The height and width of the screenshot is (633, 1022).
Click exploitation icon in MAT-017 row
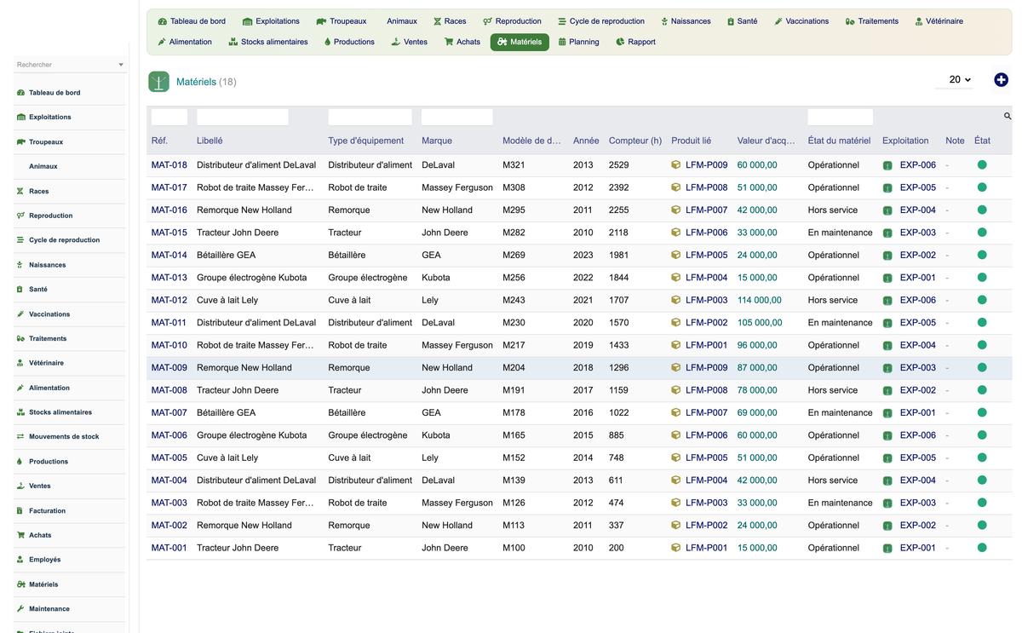coord(887,187)
